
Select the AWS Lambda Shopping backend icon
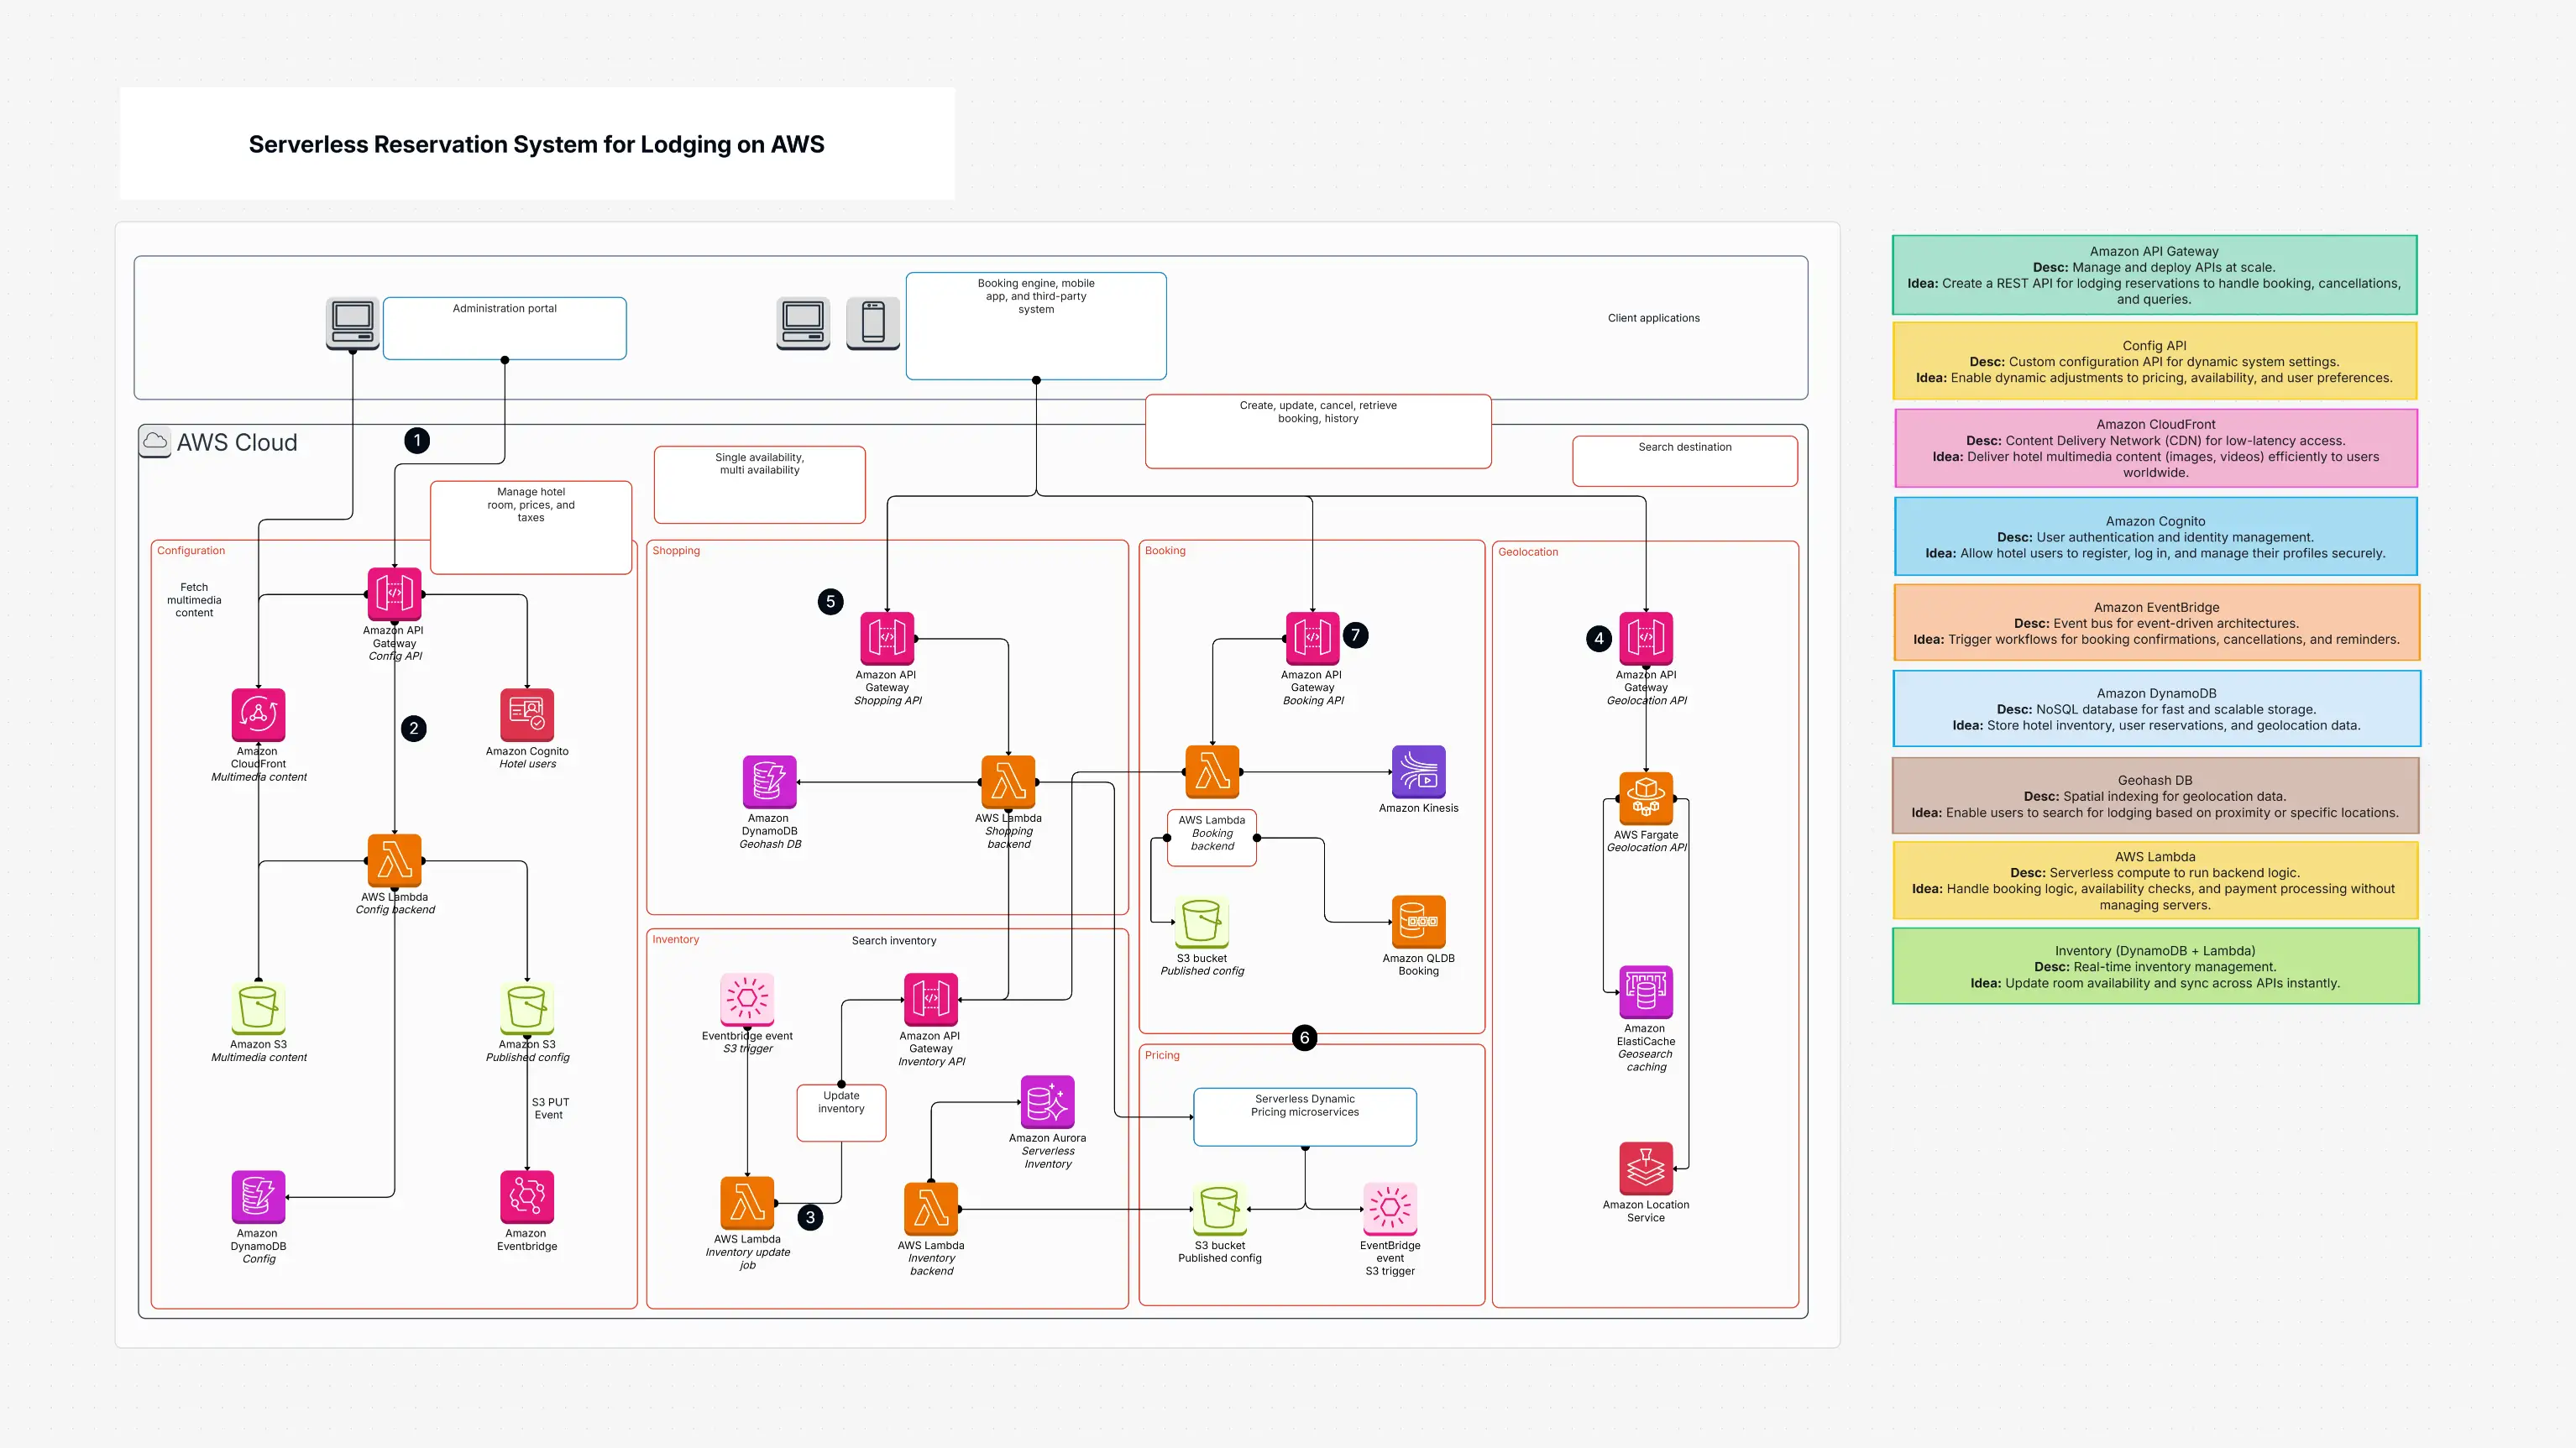click(x=1008, y=782)
